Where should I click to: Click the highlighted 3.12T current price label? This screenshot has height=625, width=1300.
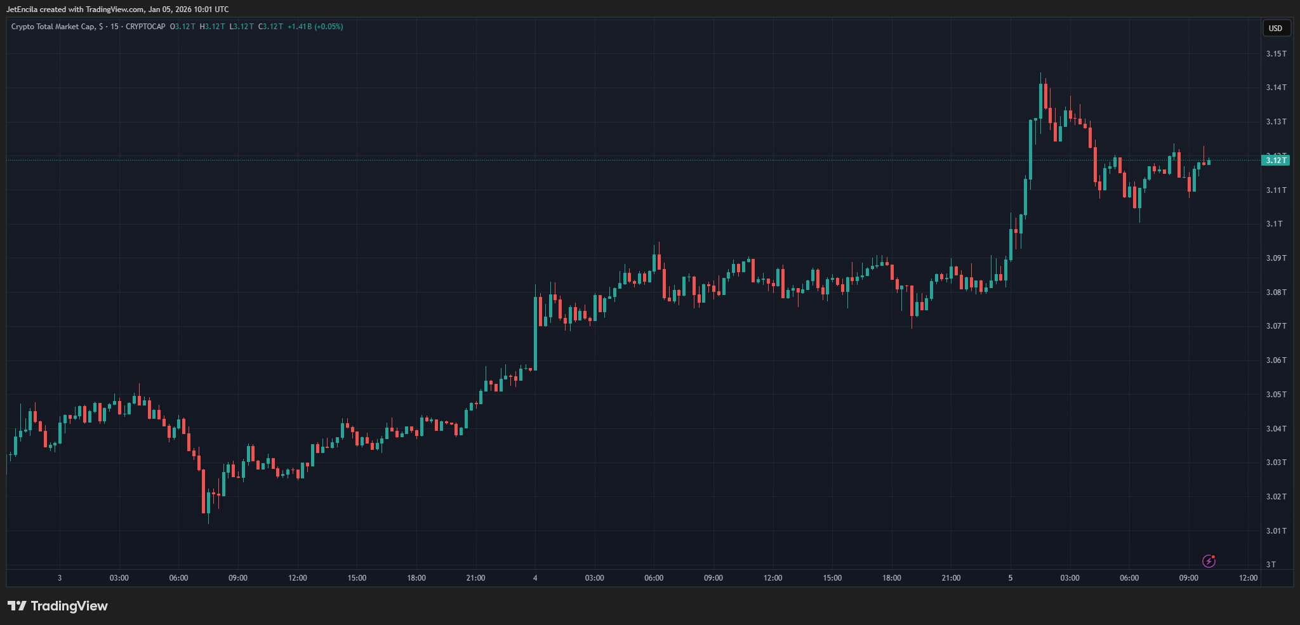click(x=1275, y=160)
